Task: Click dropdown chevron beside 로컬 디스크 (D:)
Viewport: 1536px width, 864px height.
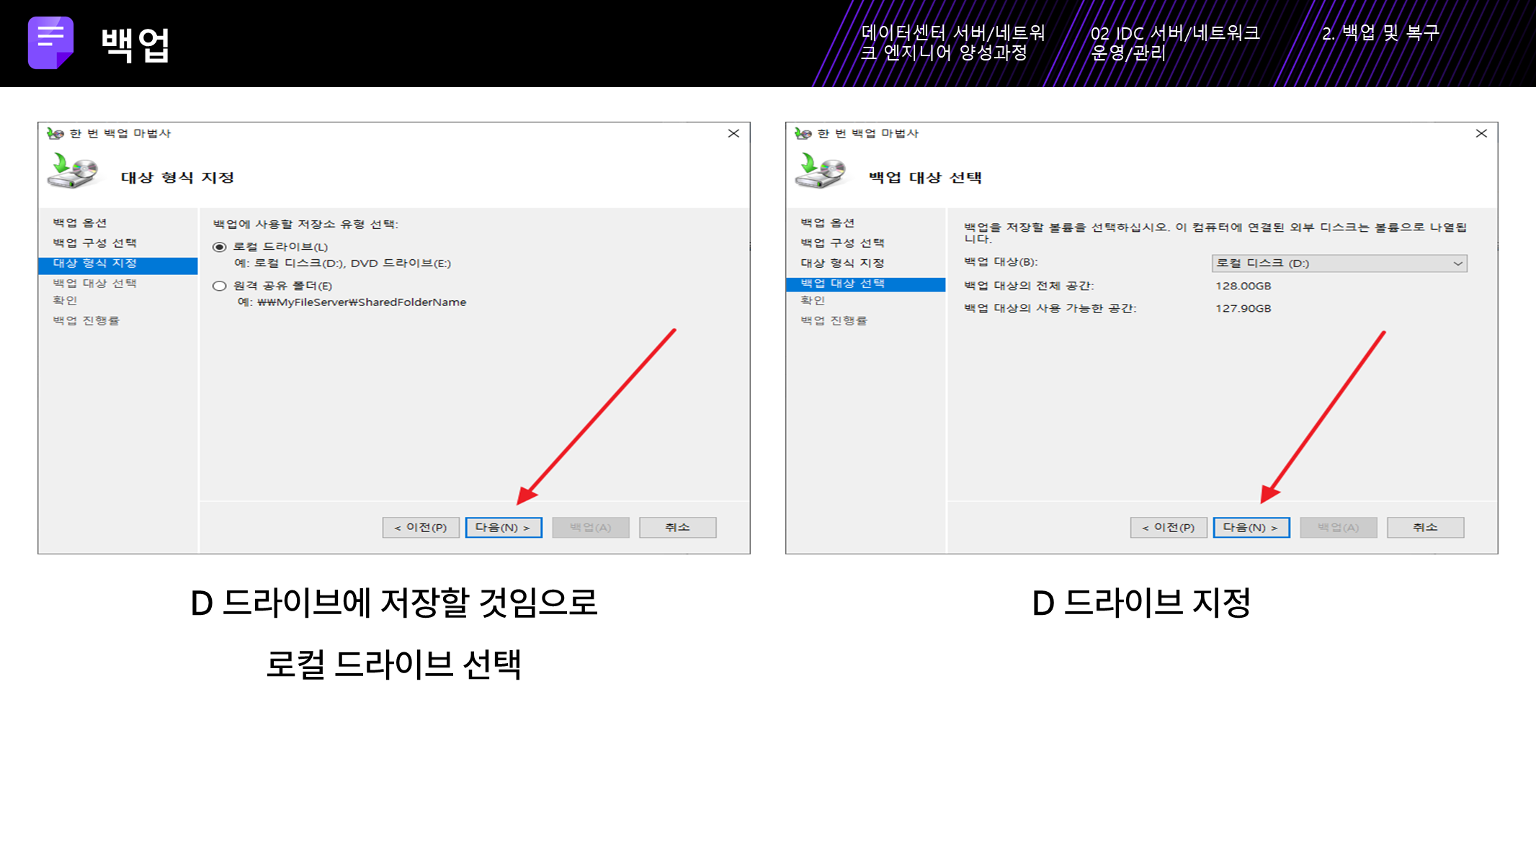Action: [x=1457, y=264]
